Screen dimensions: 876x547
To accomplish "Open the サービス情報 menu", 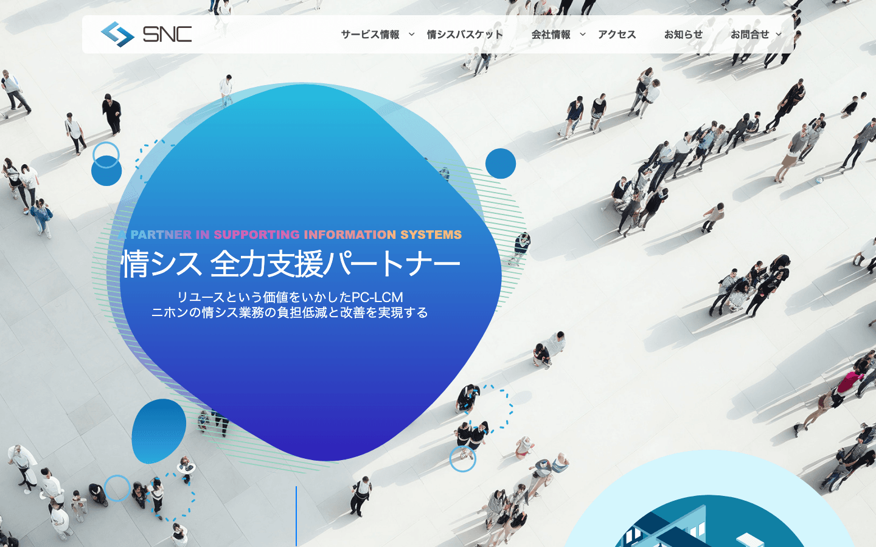I will (370, 35).
